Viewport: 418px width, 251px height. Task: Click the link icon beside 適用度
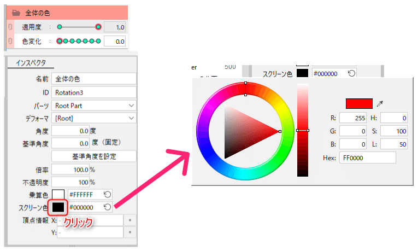(x=10, y=27)
